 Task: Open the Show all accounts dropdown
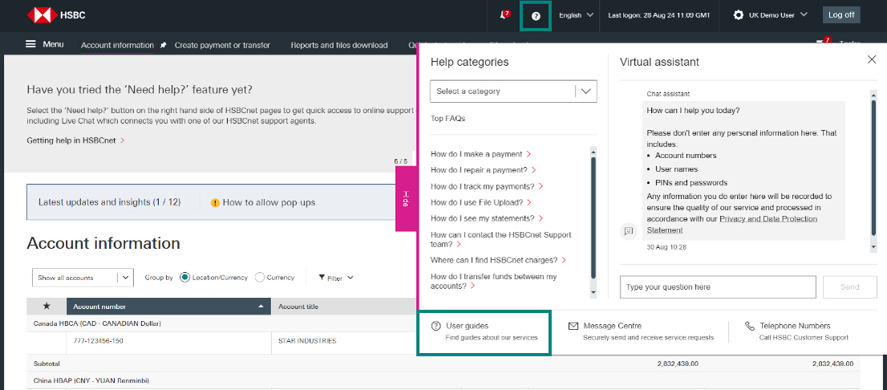tap(82, 278)
